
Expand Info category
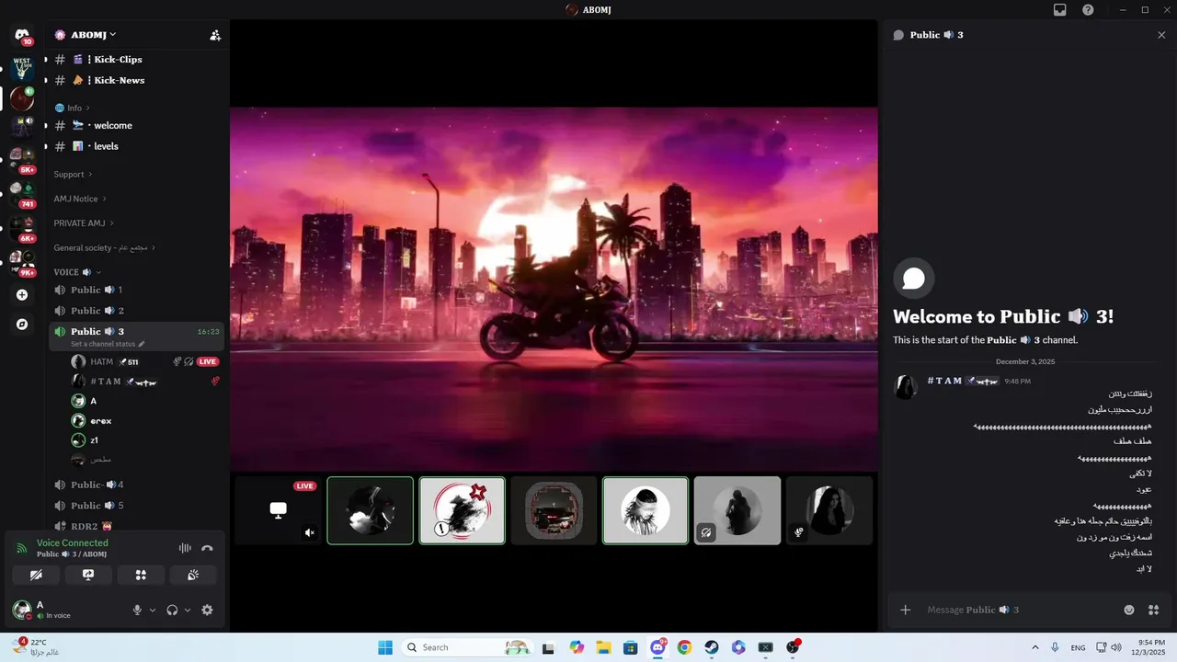74,108
